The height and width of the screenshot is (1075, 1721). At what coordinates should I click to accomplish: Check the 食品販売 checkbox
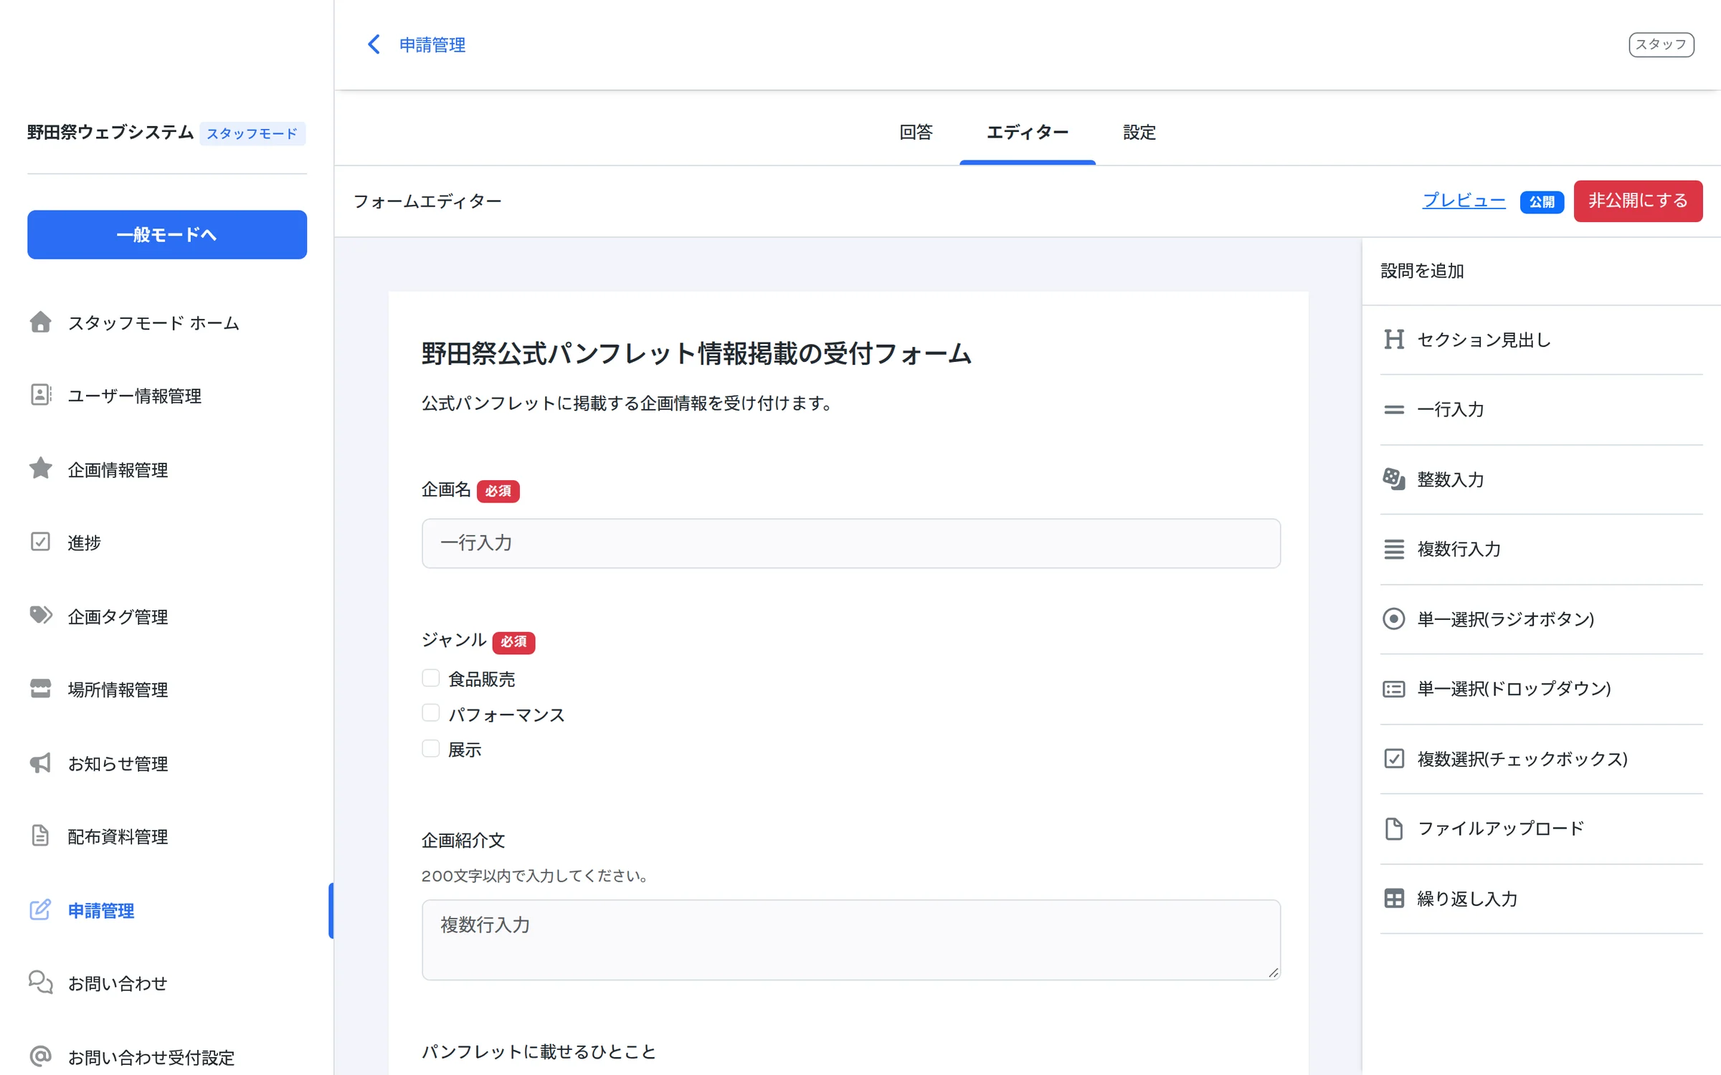coord(430,678)
